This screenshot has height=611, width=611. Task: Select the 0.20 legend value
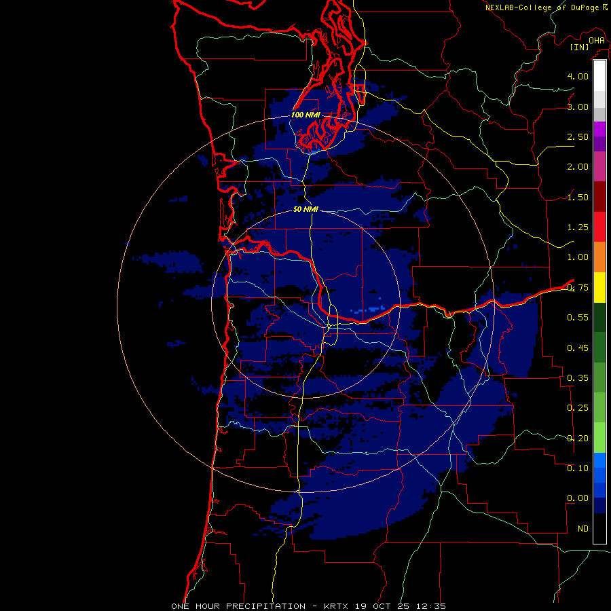tap(578, 439)
